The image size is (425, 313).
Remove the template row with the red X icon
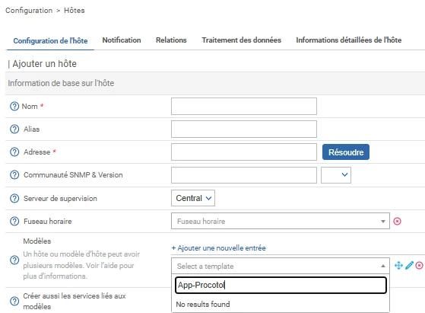point(419,265)
